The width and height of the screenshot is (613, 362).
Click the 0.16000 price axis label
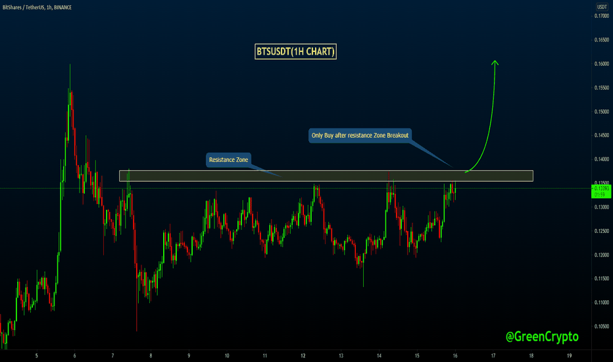pos(602,64)
